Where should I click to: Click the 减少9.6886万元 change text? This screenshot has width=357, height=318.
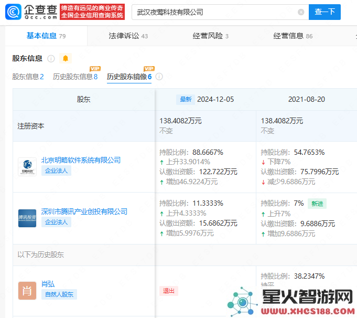pyautogui.click(x=291, y=182)
